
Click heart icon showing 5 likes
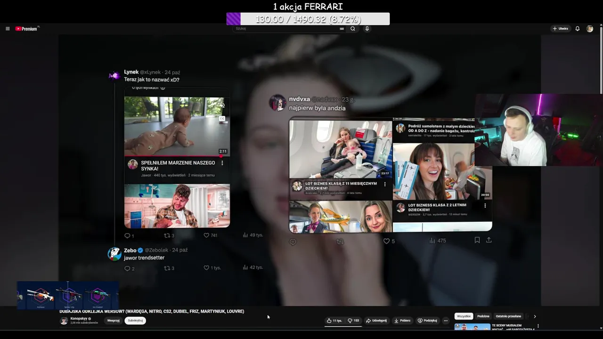(x=386, y=241)
